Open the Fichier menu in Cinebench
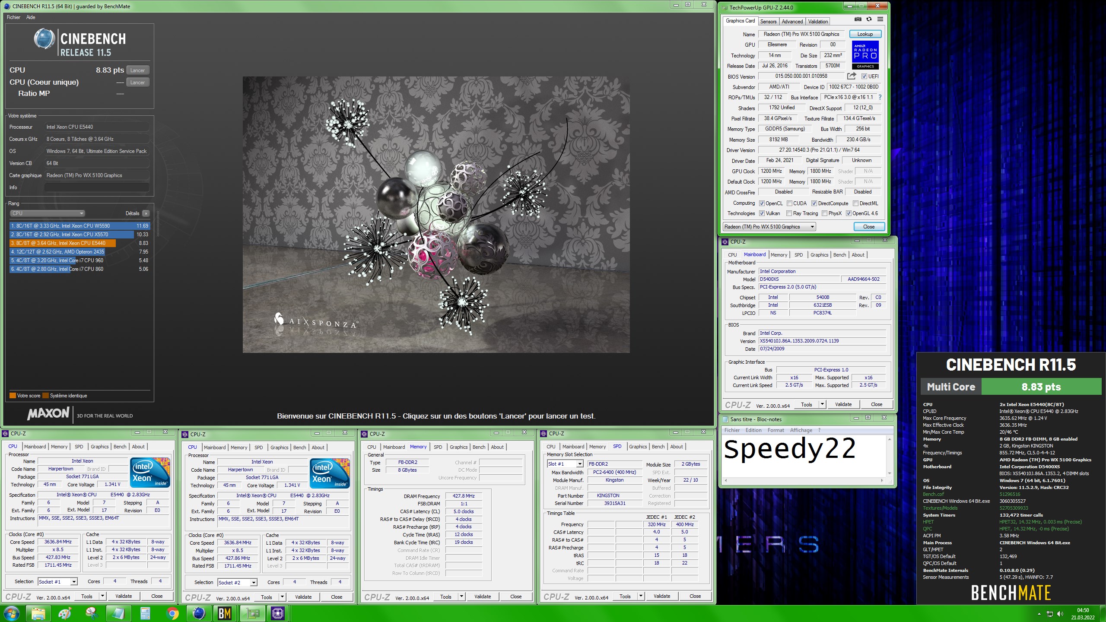The image size is (1106, 622). coord(13,17)
